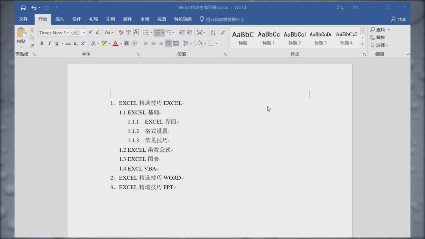
Task: Click the lightbulb Tell Me icon
Action: coord(202,19)
